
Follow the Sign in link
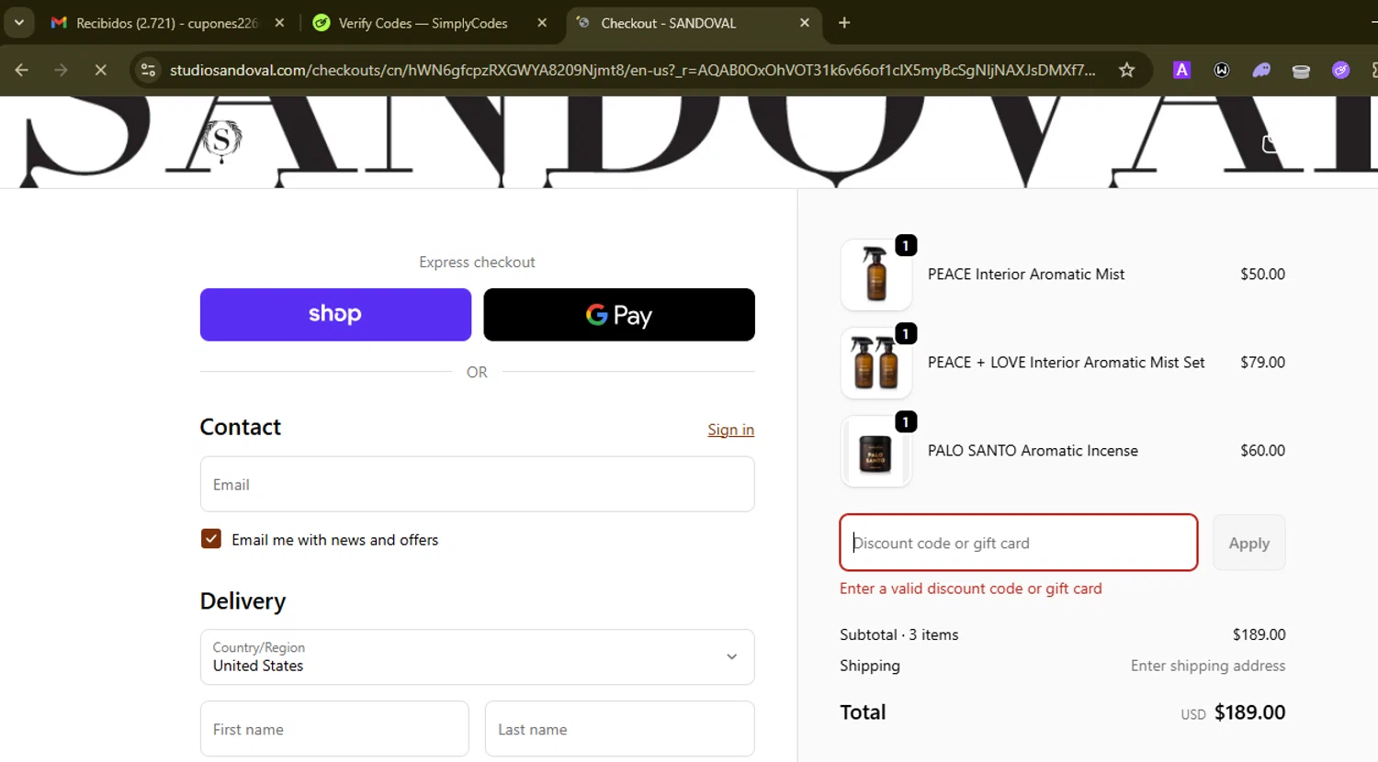point(730,430)
